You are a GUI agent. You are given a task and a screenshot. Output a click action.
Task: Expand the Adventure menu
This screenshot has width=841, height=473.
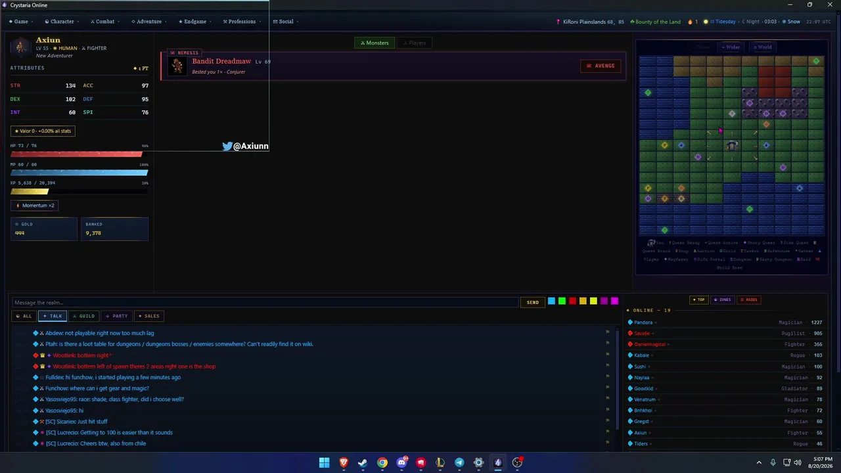[x=148, y=22]
